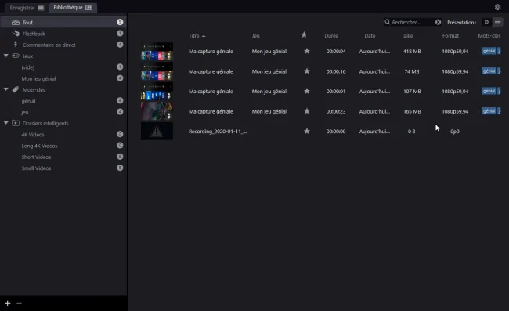The height and width of the screenshot is (311, 509).
Task: Switch to list presentation view
Action: (x=497, y=22)
